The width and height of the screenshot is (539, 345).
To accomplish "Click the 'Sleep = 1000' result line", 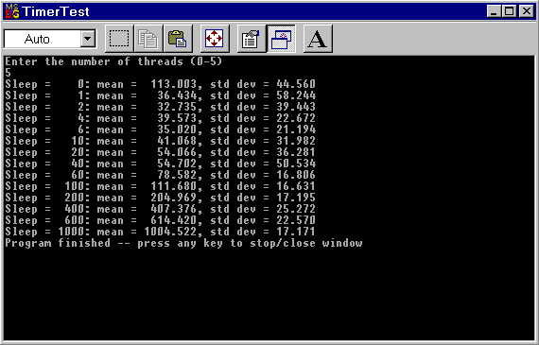I will point(160,232).
